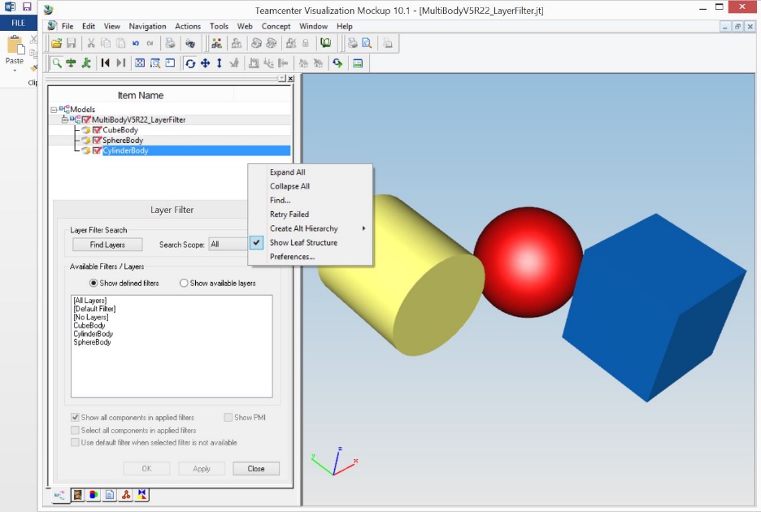
Task: Toggle the Show PMI checkbox
Action: coord(228,418)
